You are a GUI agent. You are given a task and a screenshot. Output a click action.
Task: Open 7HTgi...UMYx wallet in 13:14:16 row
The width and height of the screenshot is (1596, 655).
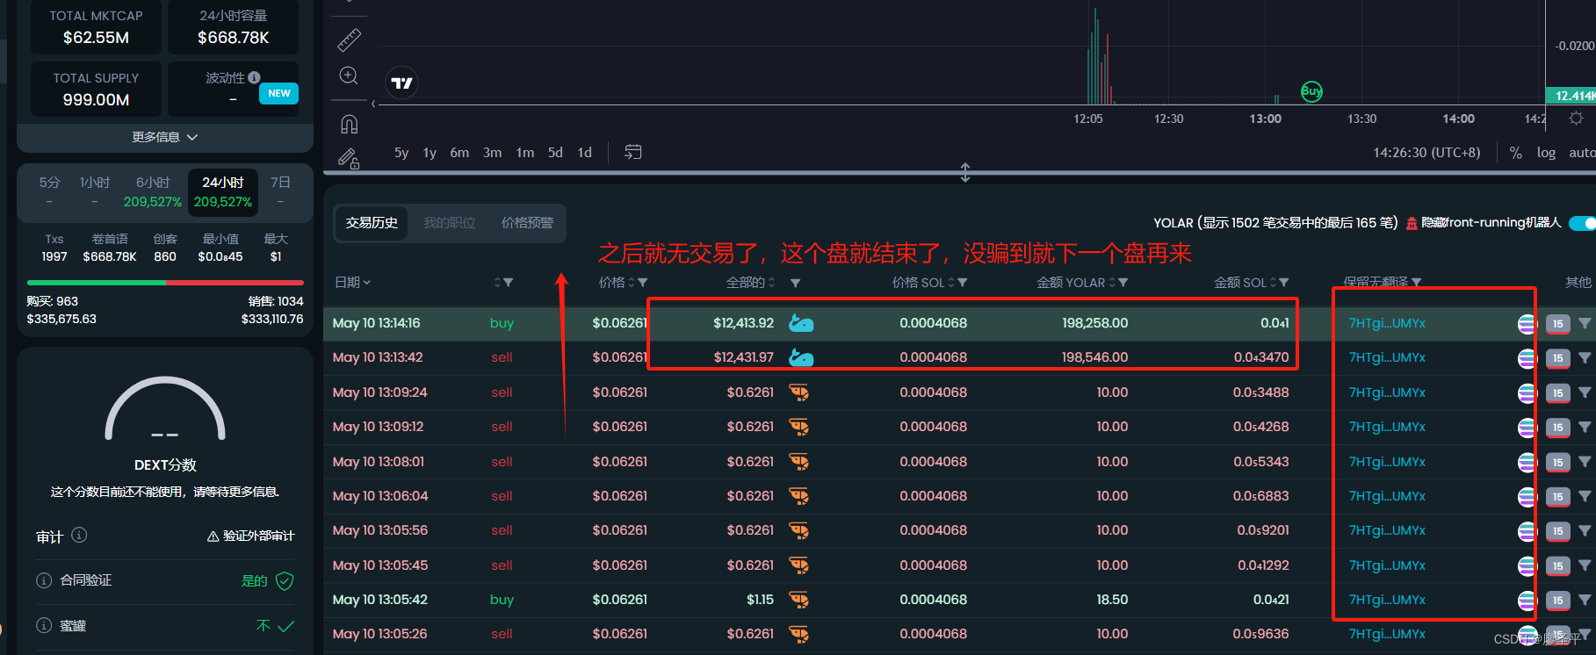click(1387, 323)
